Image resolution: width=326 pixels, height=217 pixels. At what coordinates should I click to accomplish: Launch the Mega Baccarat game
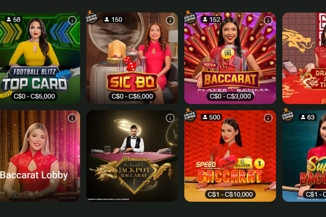pos(230,58)
